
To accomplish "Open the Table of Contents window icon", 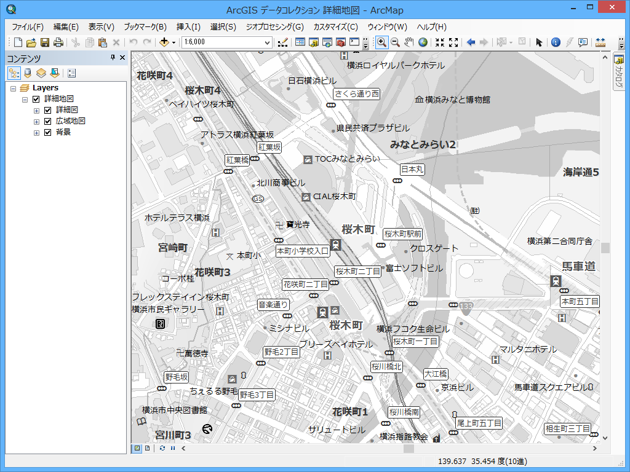I will [300, 42].
